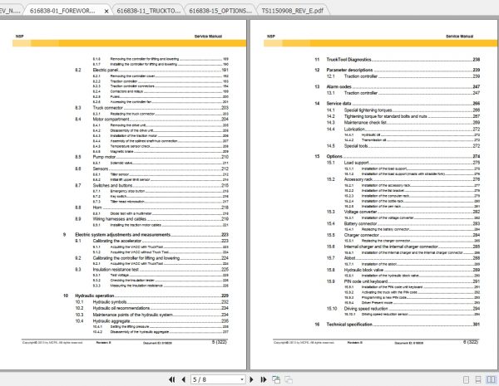Click Hydraulic operation contents entry
This screenshot has width=499, height=386.
(146, 296)
